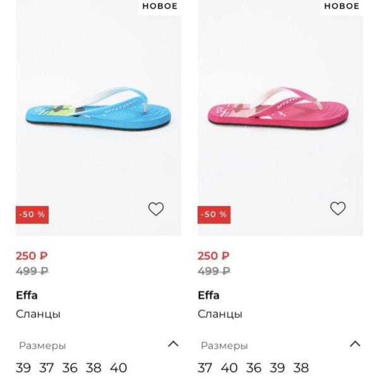The height and width of the screenshot is (392, 379).
Task: Pick size 38 for blue flip-flops
Action: coord(93,368)
